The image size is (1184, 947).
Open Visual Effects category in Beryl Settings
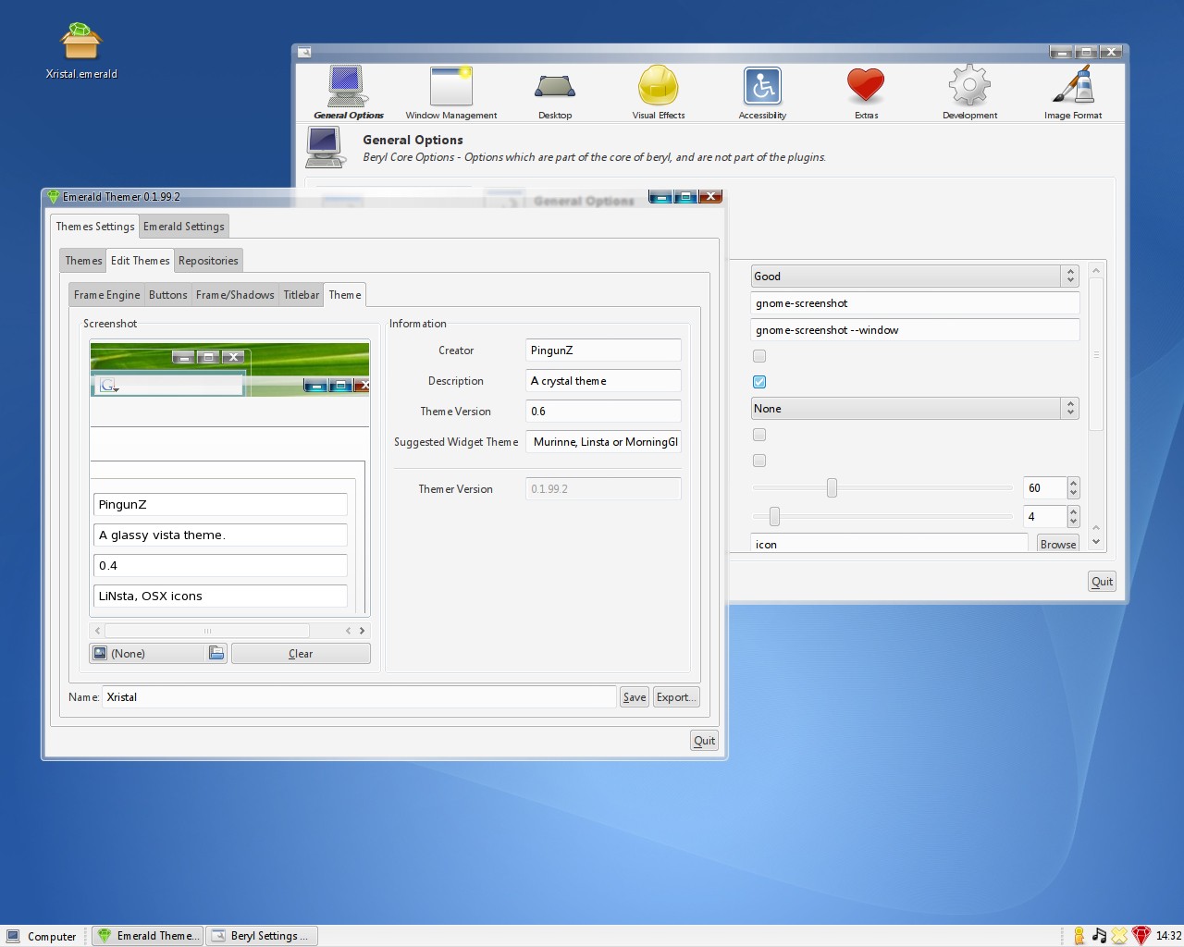[659, 92]
